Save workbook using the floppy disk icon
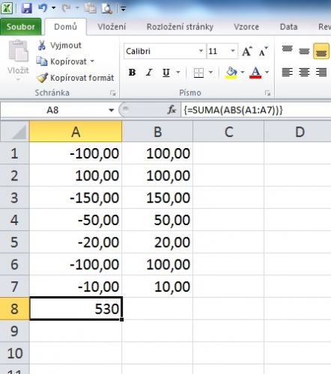 point(27,8)
